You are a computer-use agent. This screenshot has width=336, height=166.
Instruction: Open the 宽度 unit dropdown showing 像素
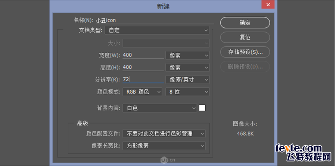tap(187, 55)
